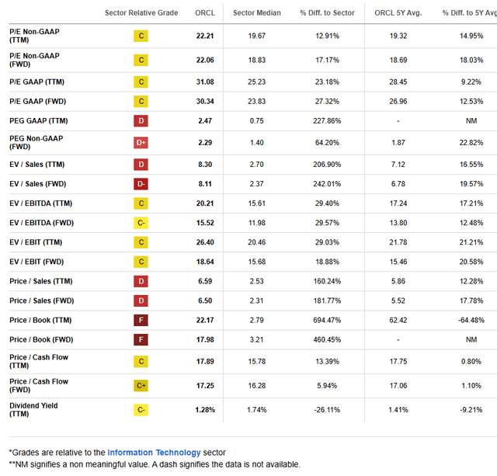
Task: Click the ORCL value 20.21
Action: pos(205,203)
